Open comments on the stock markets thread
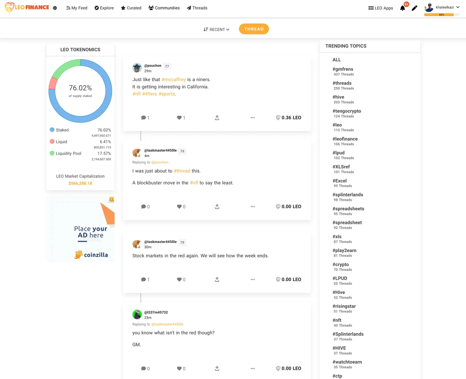466x379 pixels. 145,280
